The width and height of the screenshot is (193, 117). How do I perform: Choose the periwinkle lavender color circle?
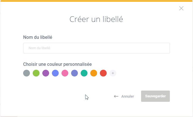click(x=74, y=73)
